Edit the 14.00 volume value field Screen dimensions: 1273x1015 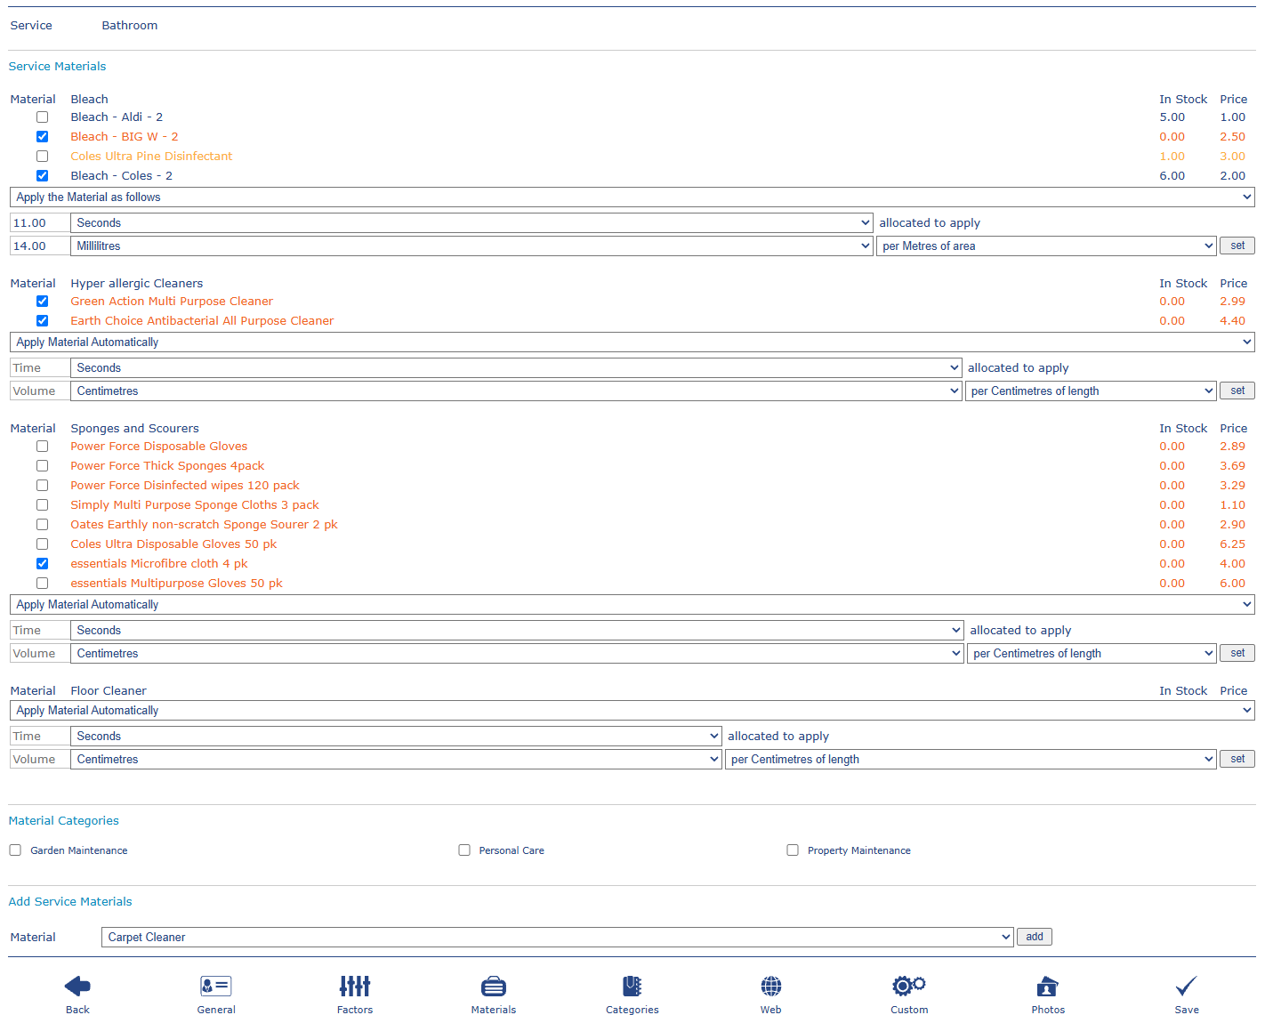tap(40, 246)
